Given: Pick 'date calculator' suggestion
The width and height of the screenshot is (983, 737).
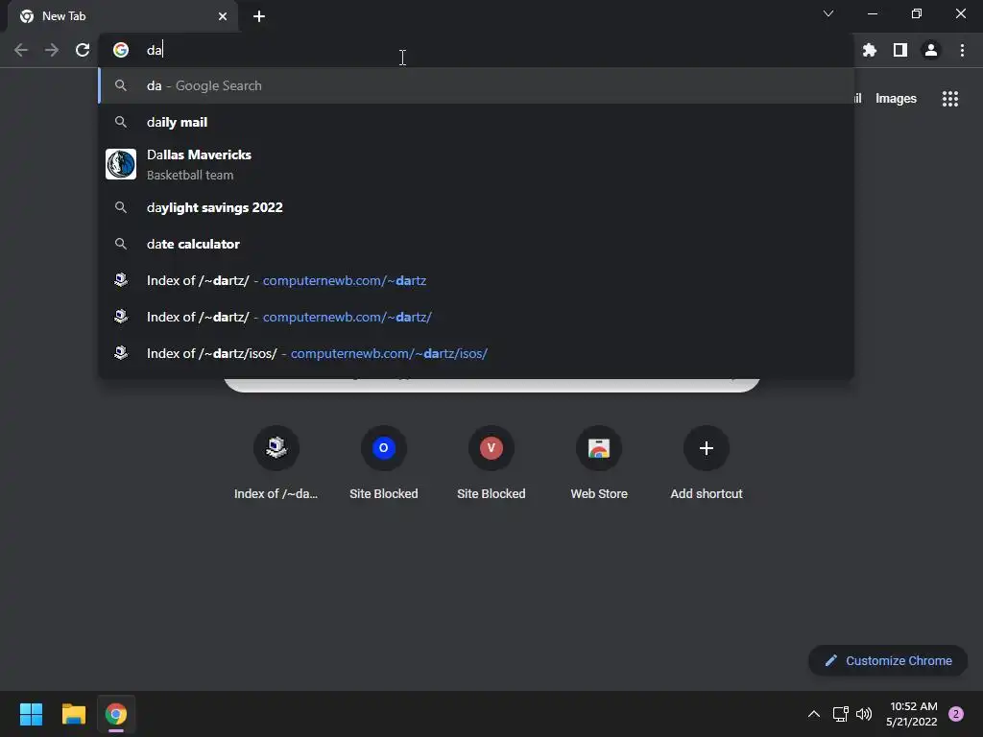Looking at the screenshot, I should [x=476, y=244].
